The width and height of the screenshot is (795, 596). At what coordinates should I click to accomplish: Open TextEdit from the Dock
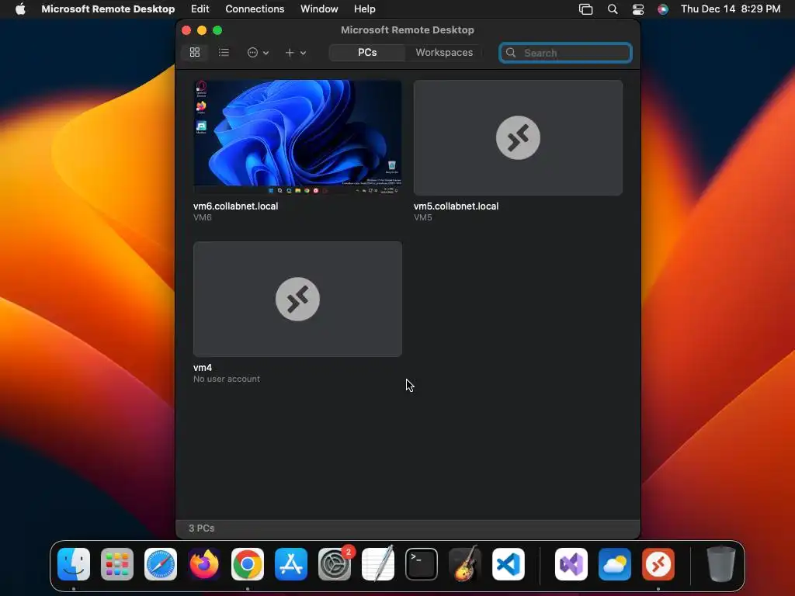point(378,564)
